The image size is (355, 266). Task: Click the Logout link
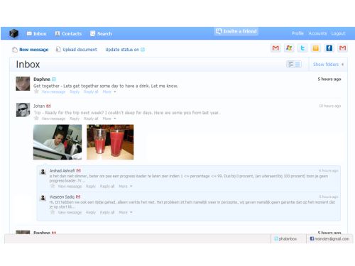coord(338,33)
